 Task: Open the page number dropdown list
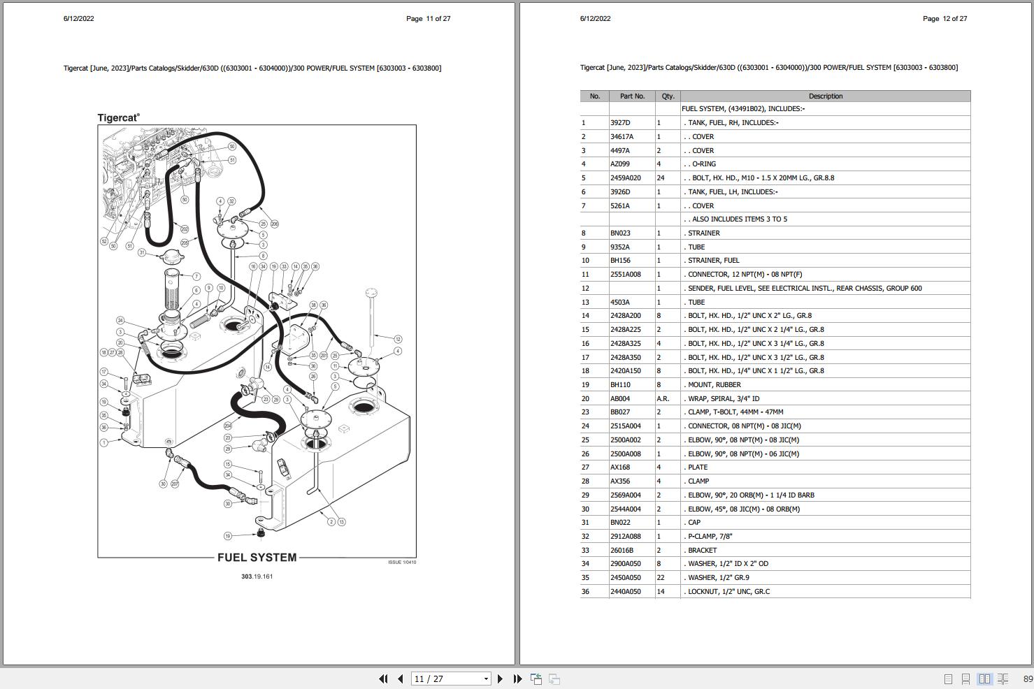coord(486,679)
